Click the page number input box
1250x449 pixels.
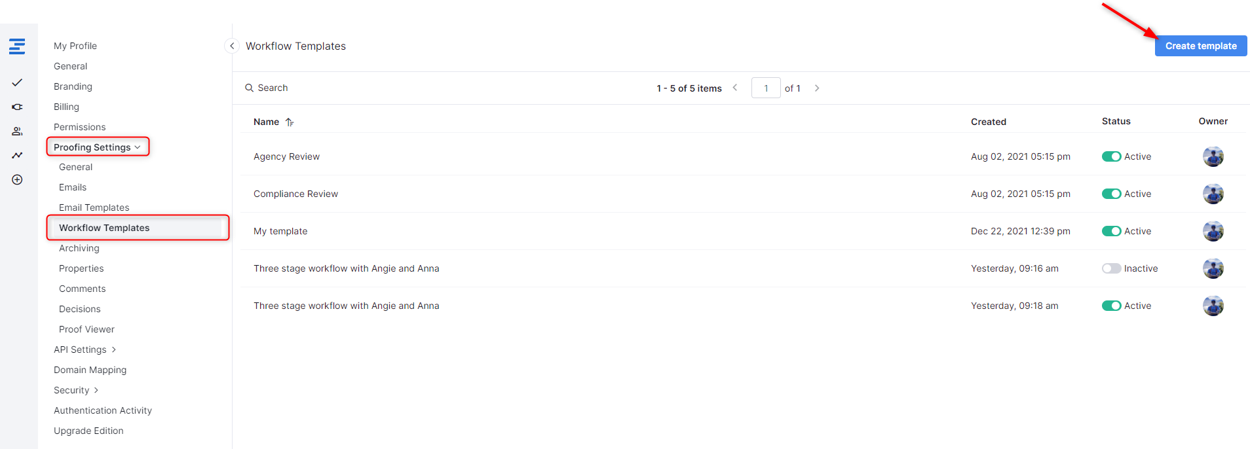coord(766,88)
